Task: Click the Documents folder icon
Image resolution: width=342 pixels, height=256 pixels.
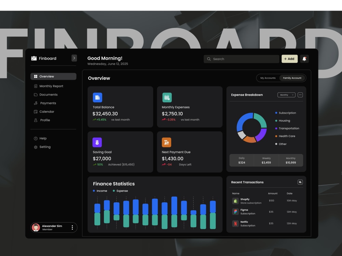Action: coord(36,95)
